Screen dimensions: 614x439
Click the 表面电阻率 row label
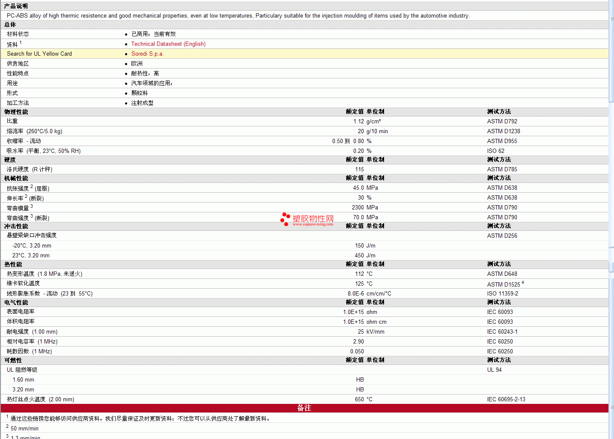point(21,311)
